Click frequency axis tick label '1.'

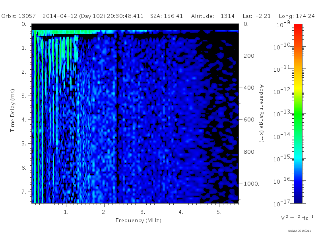point(66,212)
